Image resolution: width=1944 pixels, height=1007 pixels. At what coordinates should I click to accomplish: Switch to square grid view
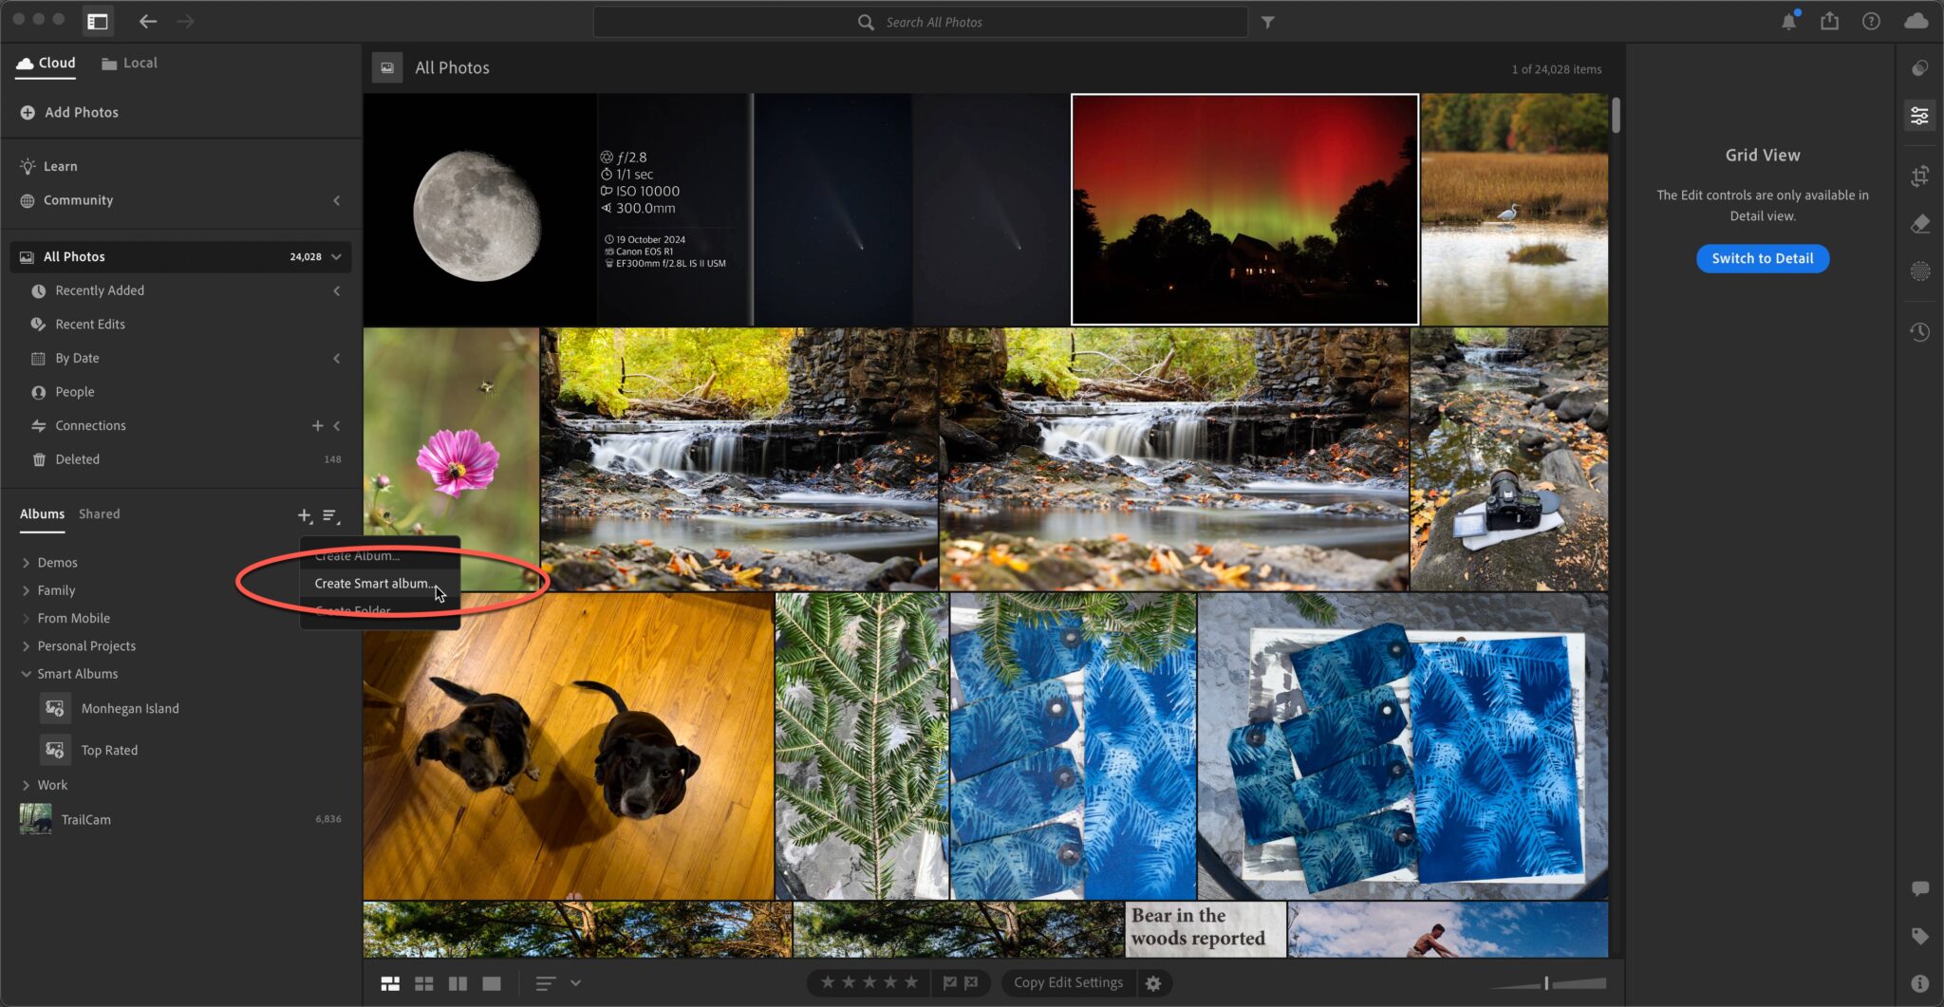click(424, 983)
